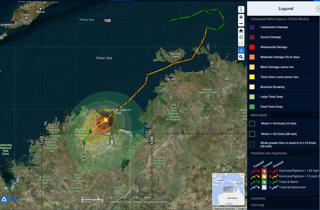Close the Legend panel
The width and height of the screenshot is (320, 210).
[x=318, y=9]
